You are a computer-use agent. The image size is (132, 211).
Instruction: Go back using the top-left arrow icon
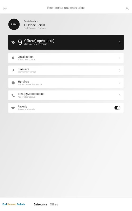(x=5, y=8)
